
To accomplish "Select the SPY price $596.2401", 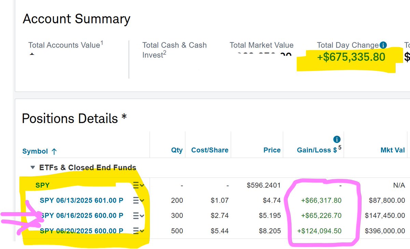I will click(264, 185).
